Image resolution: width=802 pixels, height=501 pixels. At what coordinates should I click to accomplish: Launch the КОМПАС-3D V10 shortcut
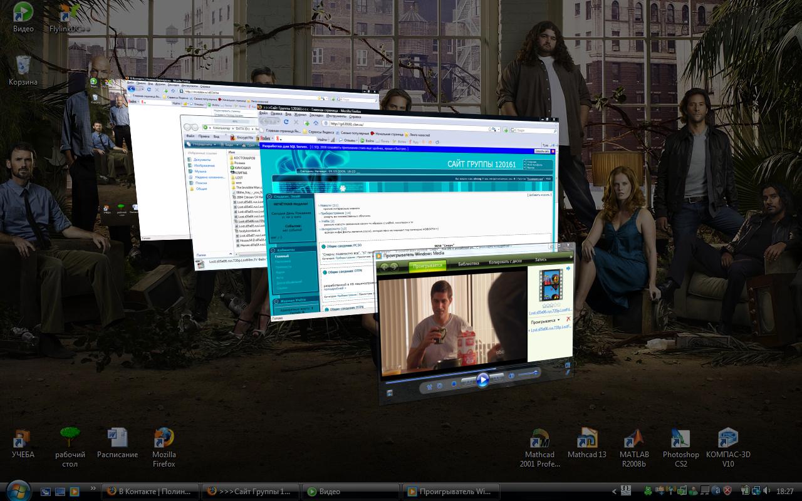[728, 448]
